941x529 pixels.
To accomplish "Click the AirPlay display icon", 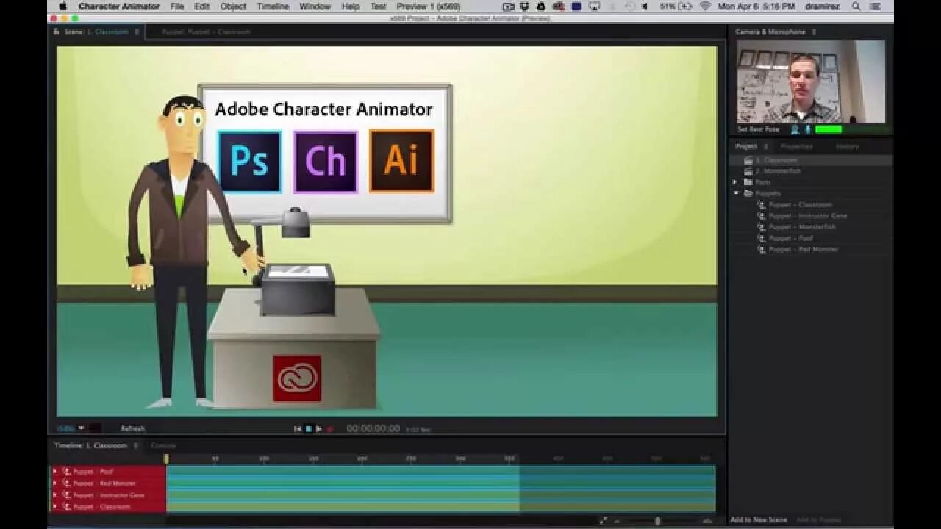I will point(594,7).
